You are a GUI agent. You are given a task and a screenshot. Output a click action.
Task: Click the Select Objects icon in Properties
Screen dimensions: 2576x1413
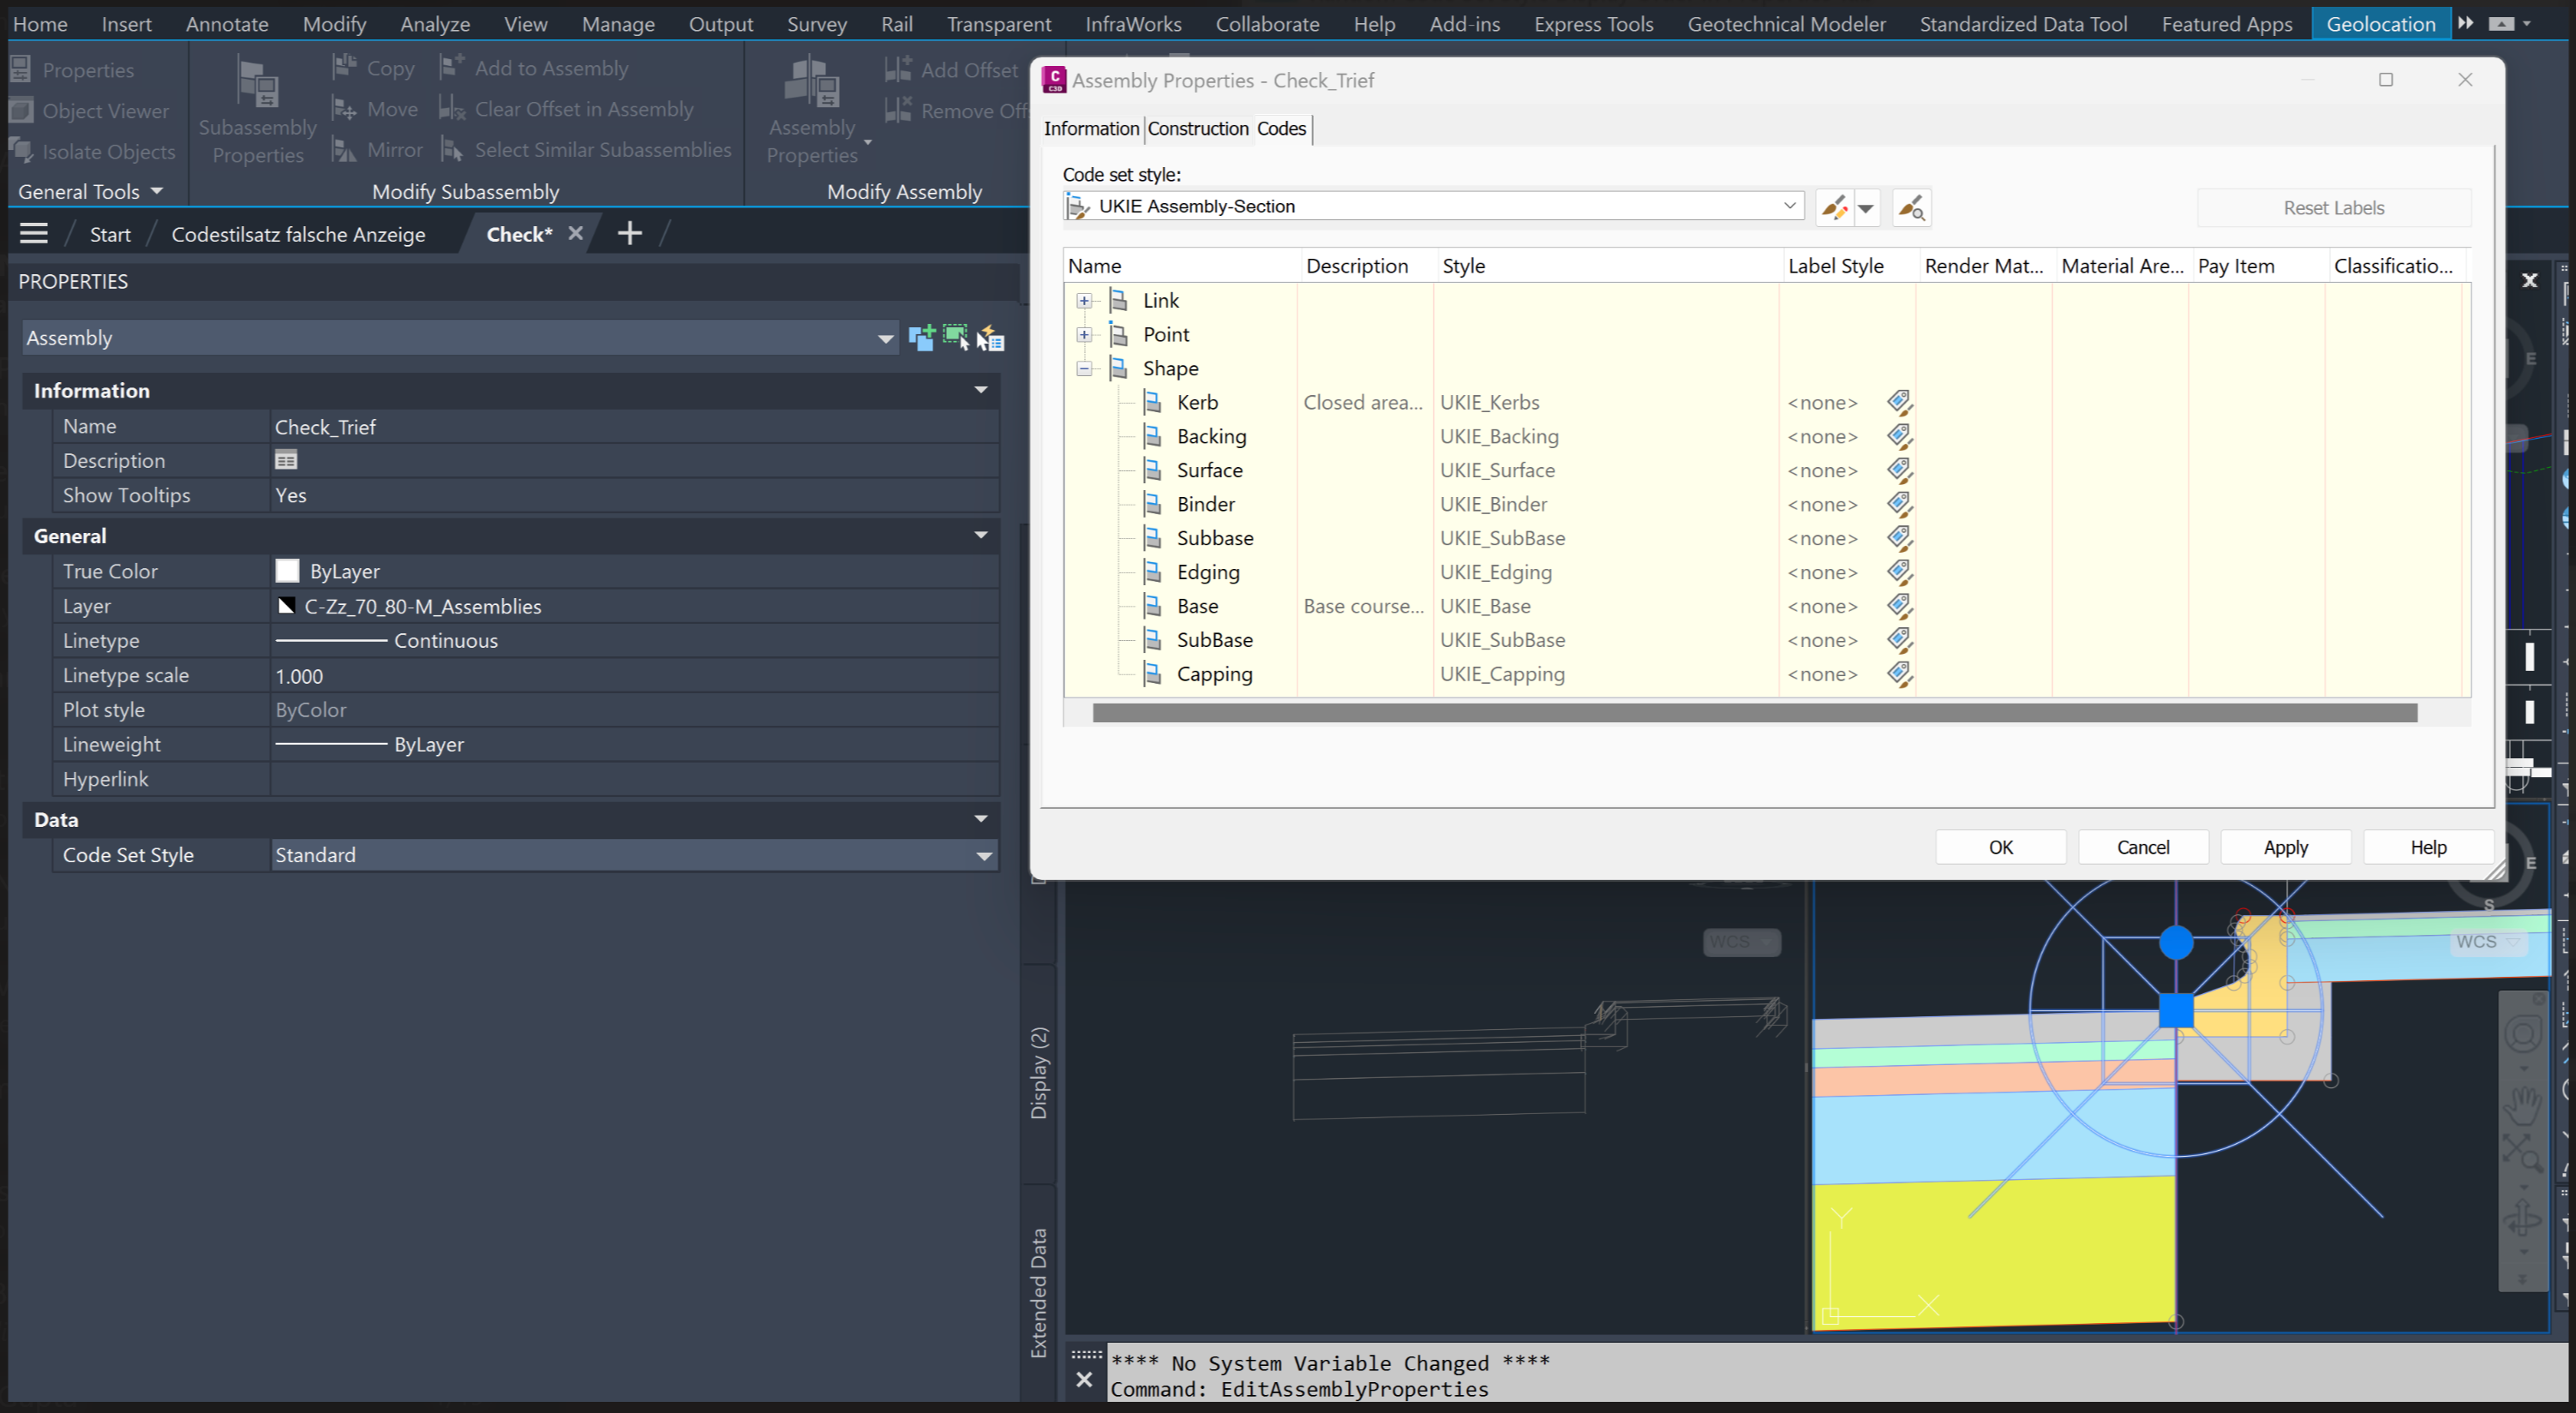[956, 338]
